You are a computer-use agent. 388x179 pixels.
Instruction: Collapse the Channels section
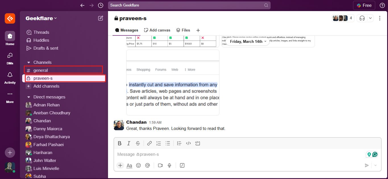tap(29, 62)
